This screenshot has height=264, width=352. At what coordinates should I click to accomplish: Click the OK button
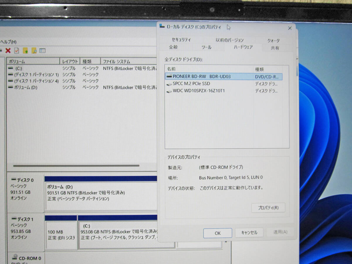pyautogui.click(x=217, y=233)
